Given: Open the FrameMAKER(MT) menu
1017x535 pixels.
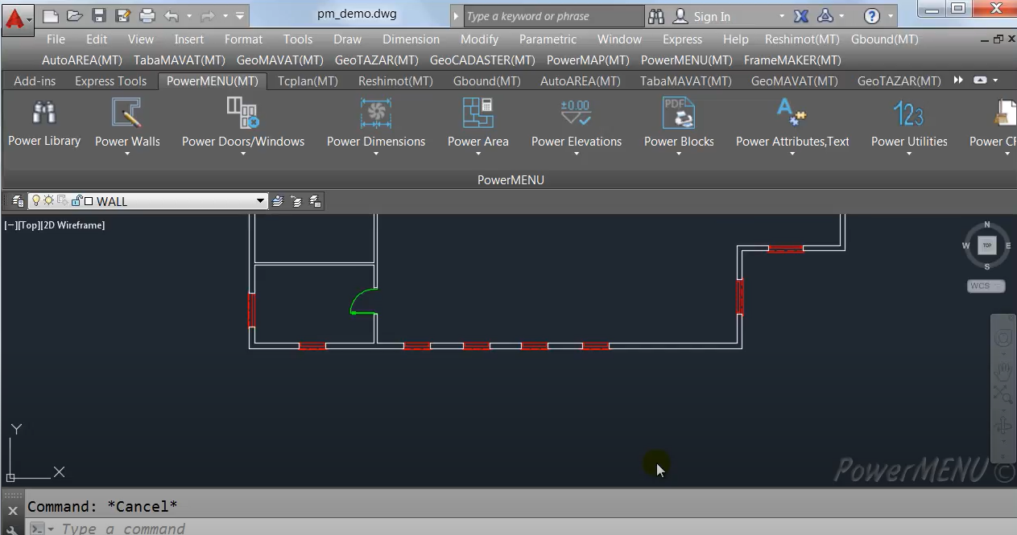Looking at the screenshot, I should [792, 60].
